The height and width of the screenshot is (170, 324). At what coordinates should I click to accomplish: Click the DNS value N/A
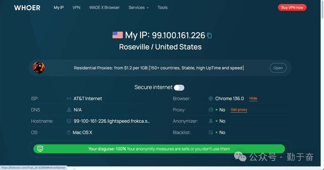78,110
